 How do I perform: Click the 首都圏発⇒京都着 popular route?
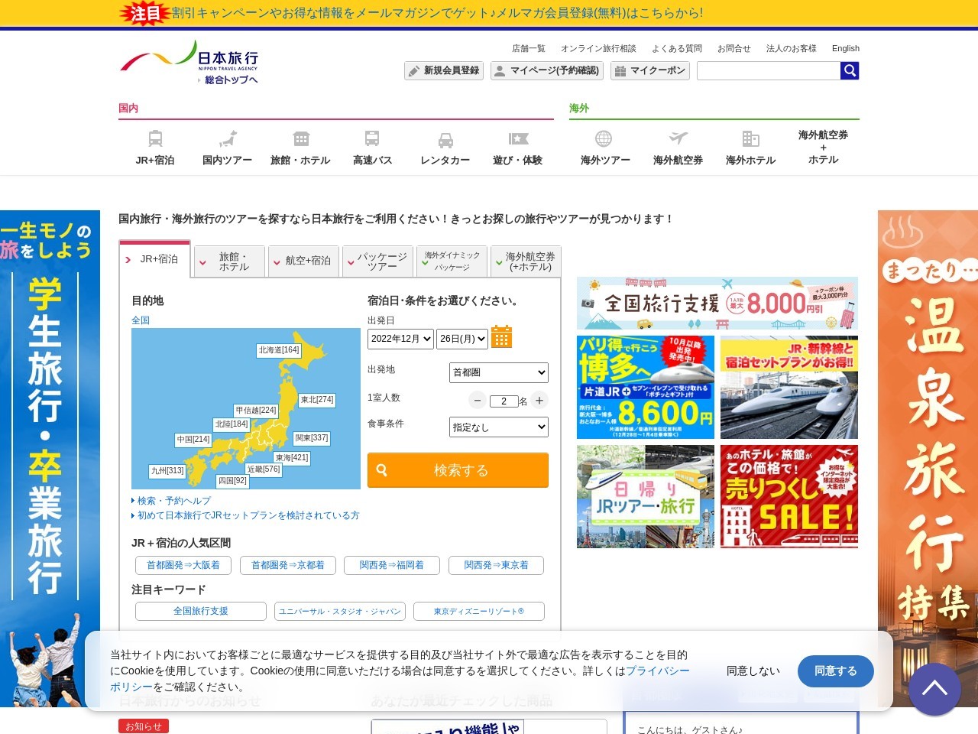(x=288, y=565)
